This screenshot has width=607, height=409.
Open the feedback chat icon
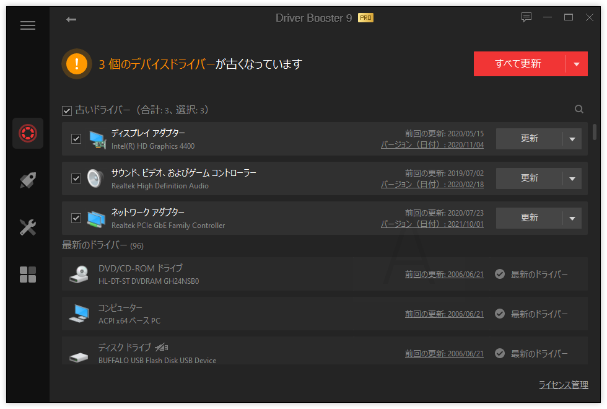pyautogui.click(x=526, y=17)
